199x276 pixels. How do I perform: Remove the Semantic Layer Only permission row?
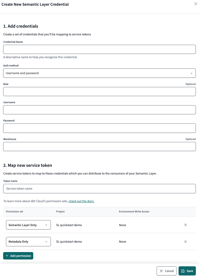coord(185,225)
